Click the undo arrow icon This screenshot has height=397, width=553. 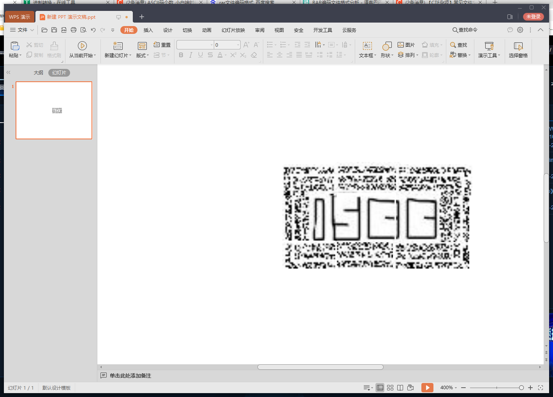(x=93, y=30)
